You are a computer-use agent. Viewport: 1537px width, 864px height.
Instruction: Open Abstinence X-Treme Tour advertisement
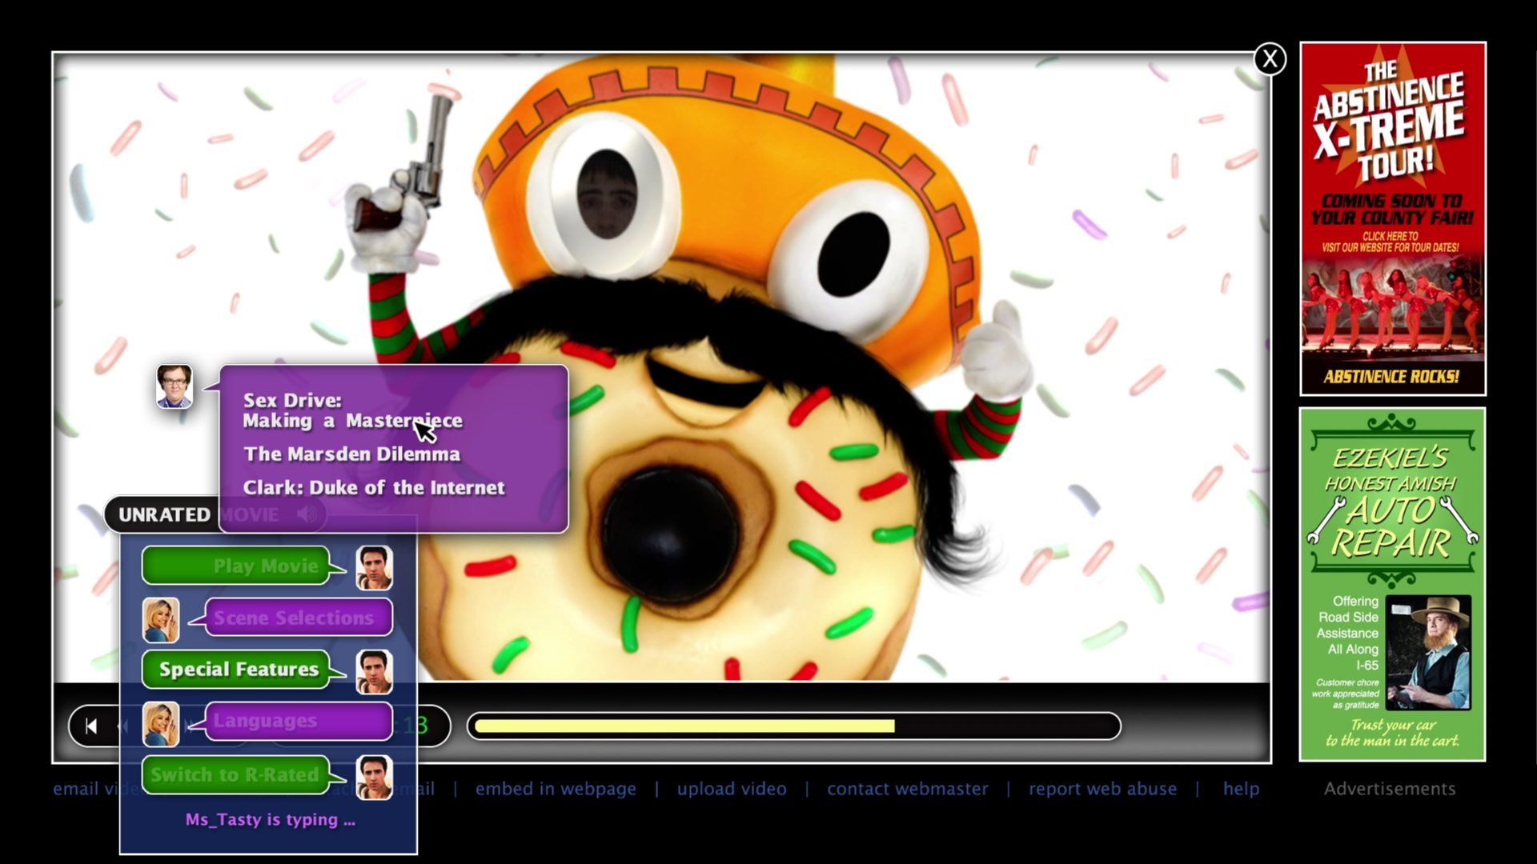(x=1392, y=218)
